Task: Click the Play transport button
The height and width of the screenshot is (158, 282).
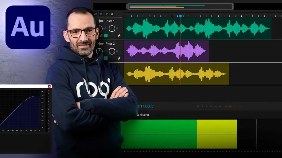Action: click(x=202, y=106)
